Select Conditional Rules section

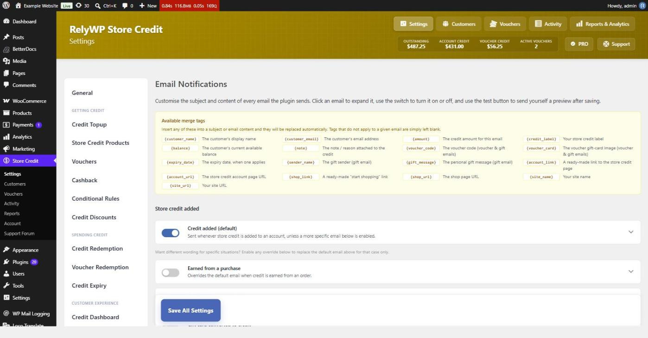click(x=95, y=198)
